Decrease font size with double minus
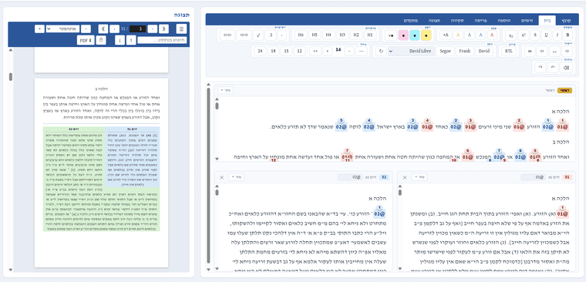 (361, 51)
